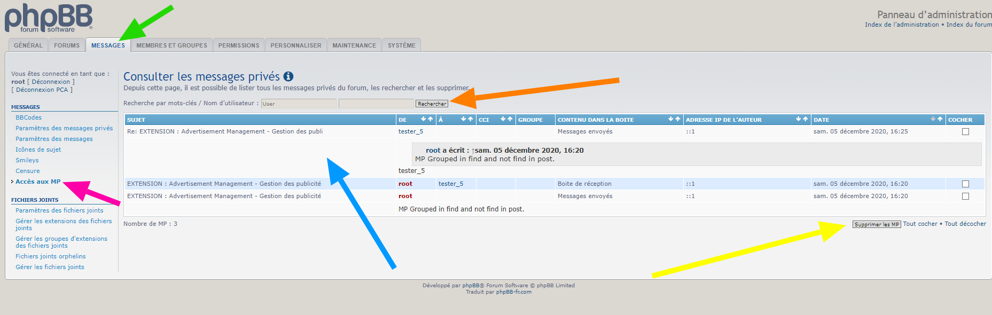Sort Contenu dans la boite column descending
The height and width of the screenshot is (315, 992).
click(671, 119)
